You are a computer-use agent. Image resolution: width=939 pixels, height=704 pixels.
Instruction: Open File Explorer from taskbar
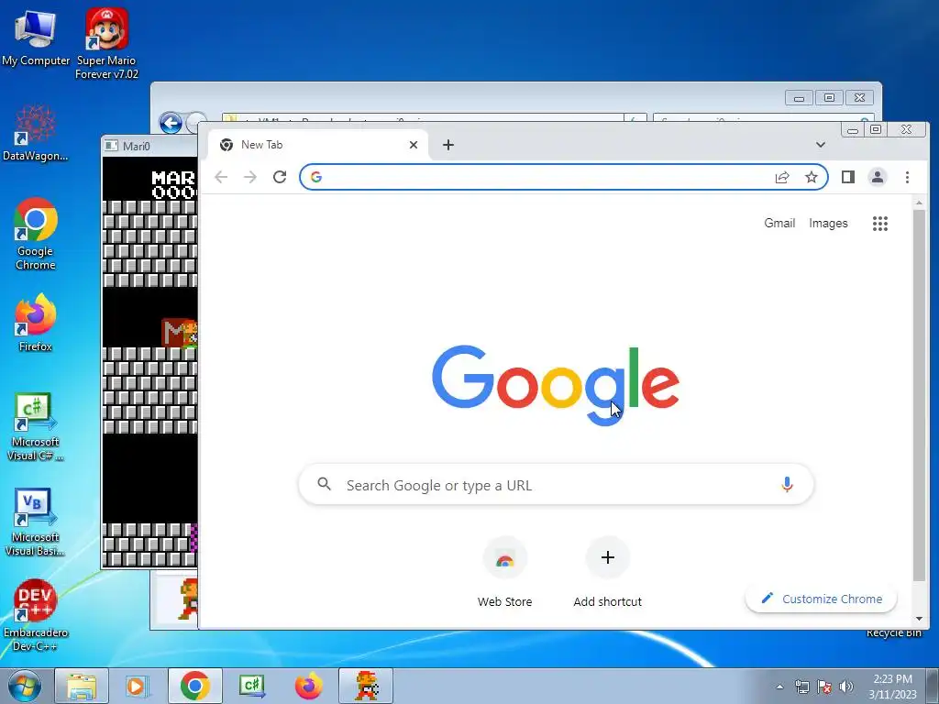(x=82, y=686)
